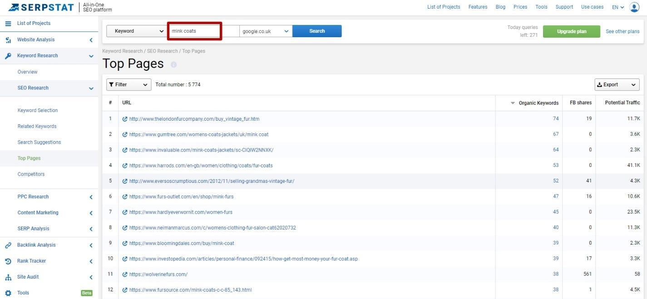Click the Use cases link in header

click(592, 7)
